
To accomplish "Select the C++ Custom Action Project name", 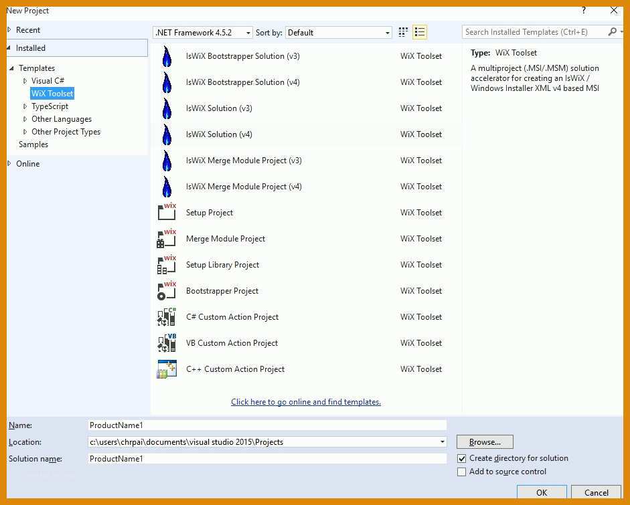I will (x=235, y=369).
